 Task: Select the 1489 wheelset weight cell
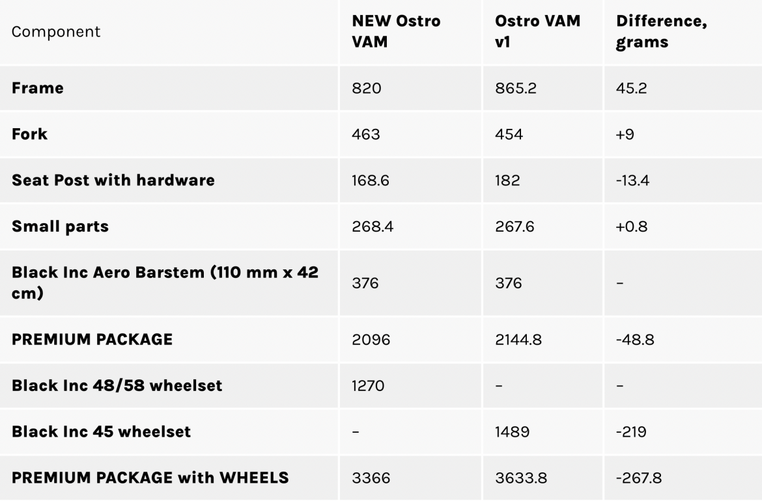(512, 432)
